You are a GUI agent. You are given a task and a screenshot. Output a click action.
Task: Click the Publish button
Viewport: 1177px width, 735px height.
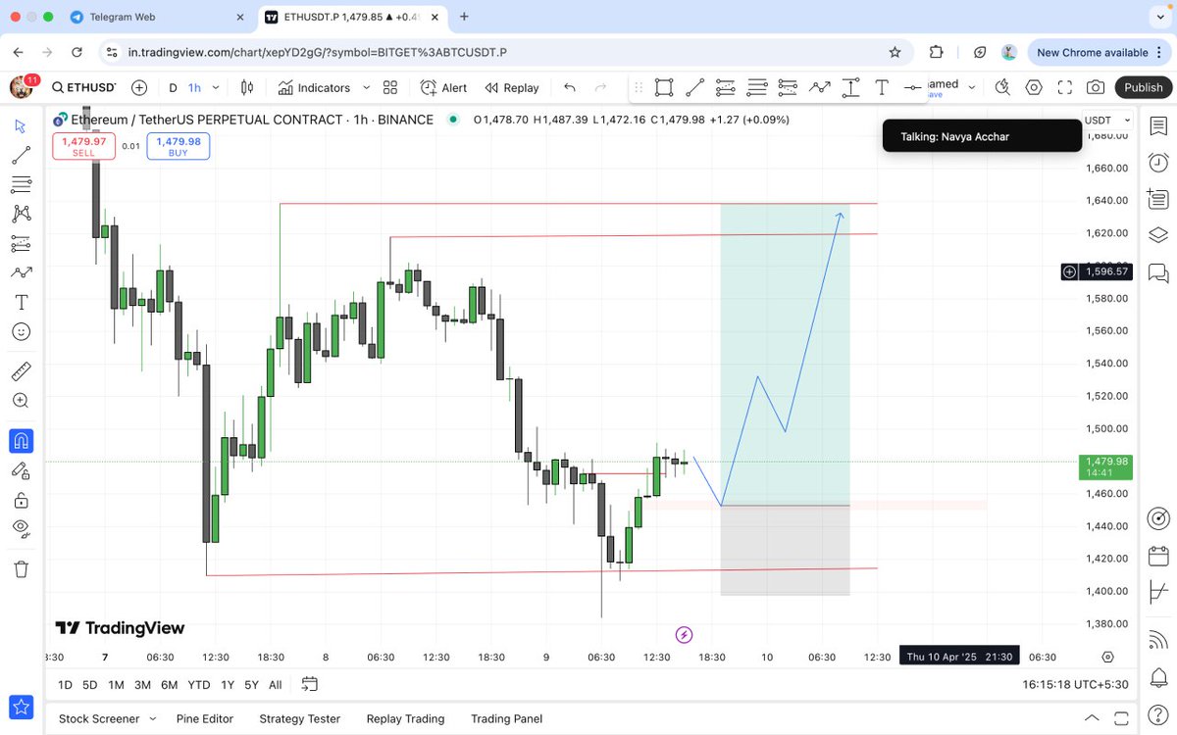tap(1143, 87)
